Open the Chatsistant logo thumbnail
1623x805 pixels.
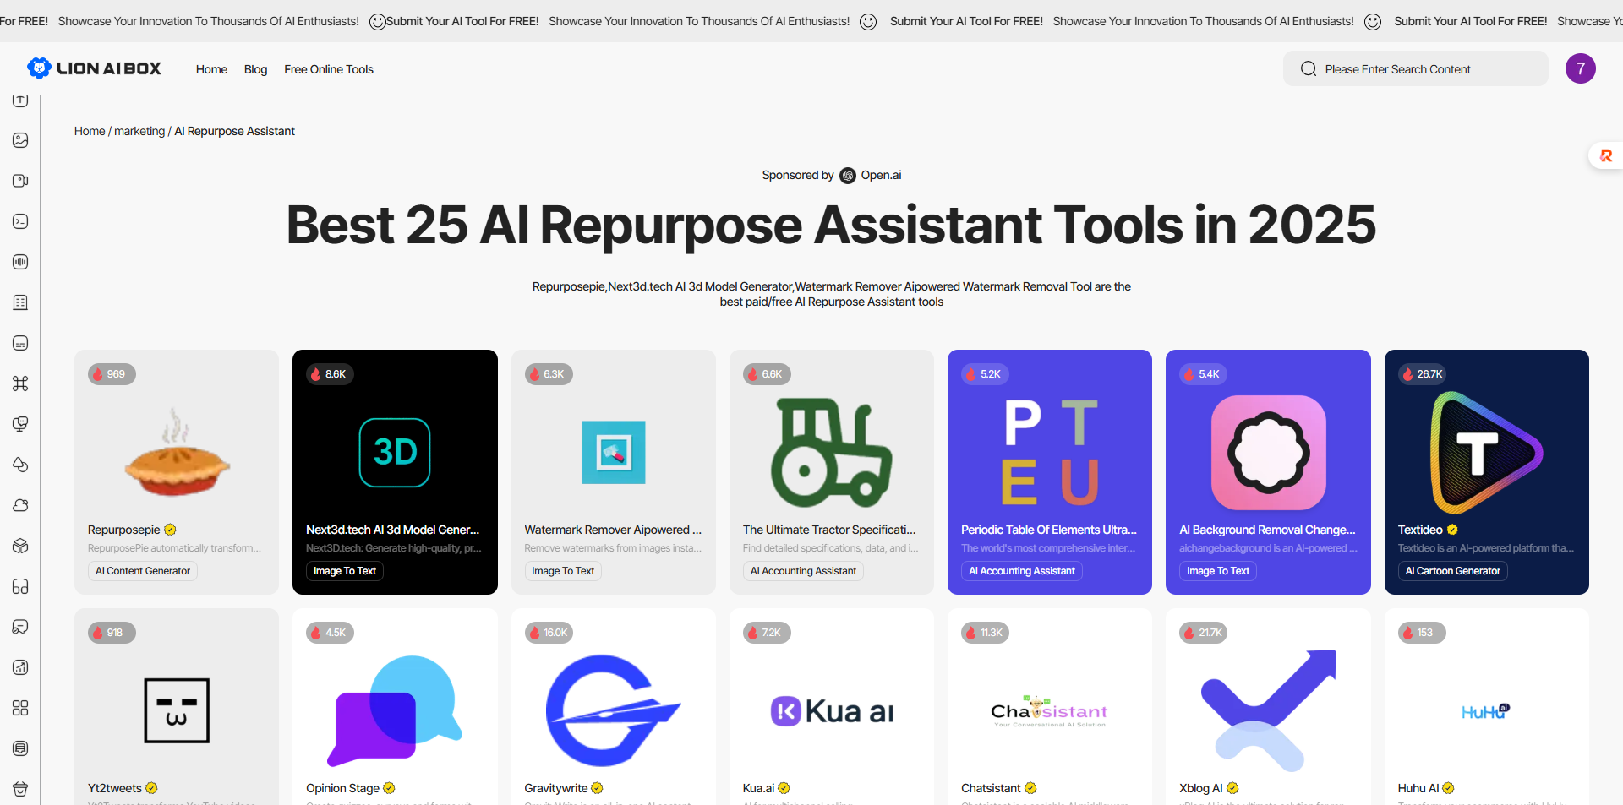tap(1050, 711)
